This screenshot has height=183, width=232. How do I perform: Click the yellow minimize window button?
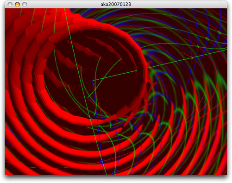(x=17, y=5)
